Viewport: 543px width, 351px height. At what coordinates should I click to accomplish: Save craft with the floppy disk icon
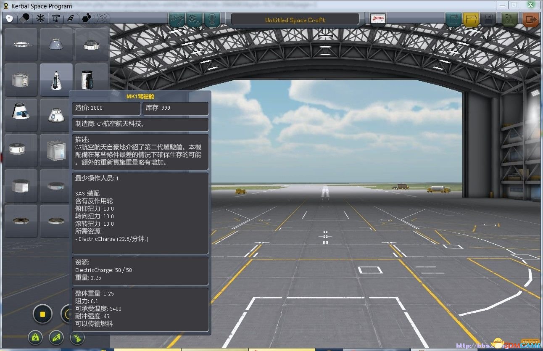coord(488,19)
